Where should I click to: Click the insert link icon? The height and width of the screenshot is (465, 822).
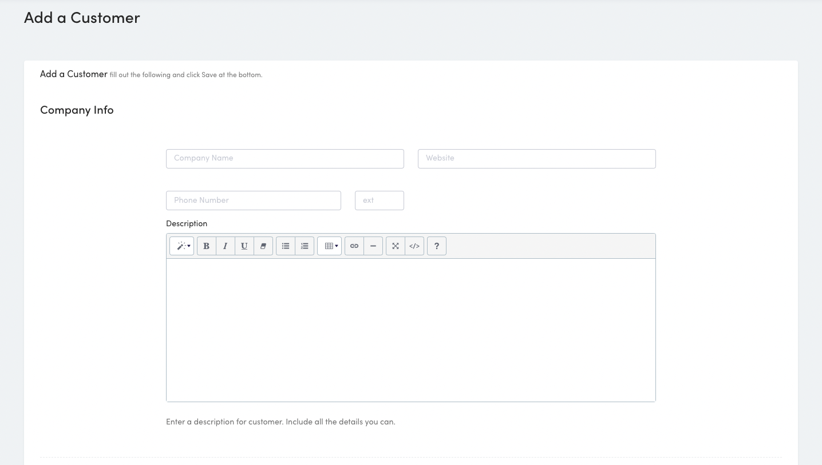pos(354,246)
